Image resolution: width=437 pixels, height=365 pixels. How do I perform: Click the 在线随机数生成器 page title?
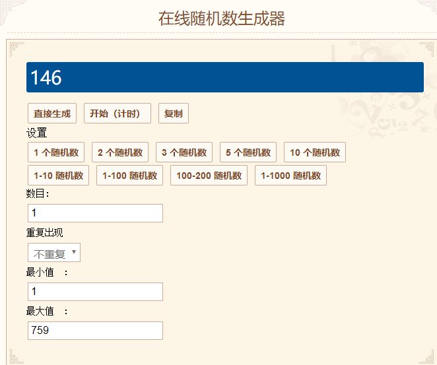(222, 18)
